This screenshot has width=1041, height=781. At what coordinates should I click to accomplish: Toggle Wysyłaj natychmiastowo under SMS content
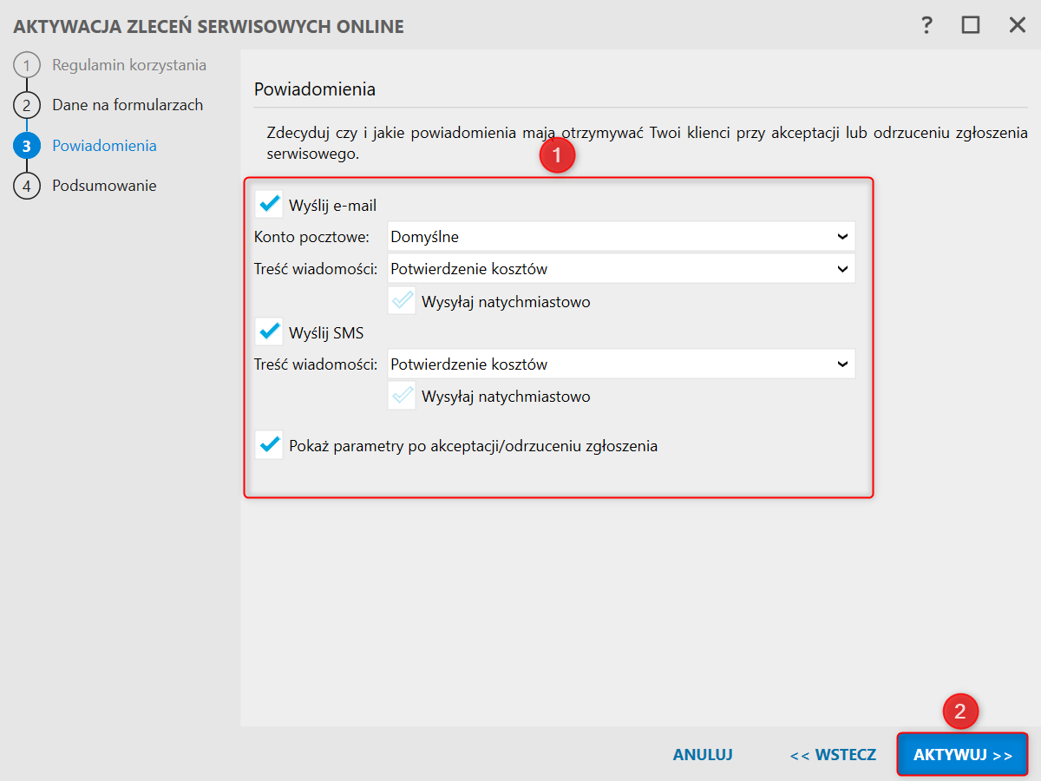coord(402,396)
